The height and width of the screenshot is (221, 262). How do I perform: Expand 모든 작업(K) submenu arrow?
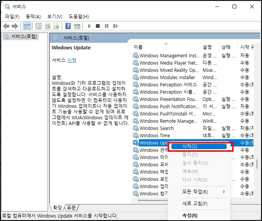[x=224, y=192]
